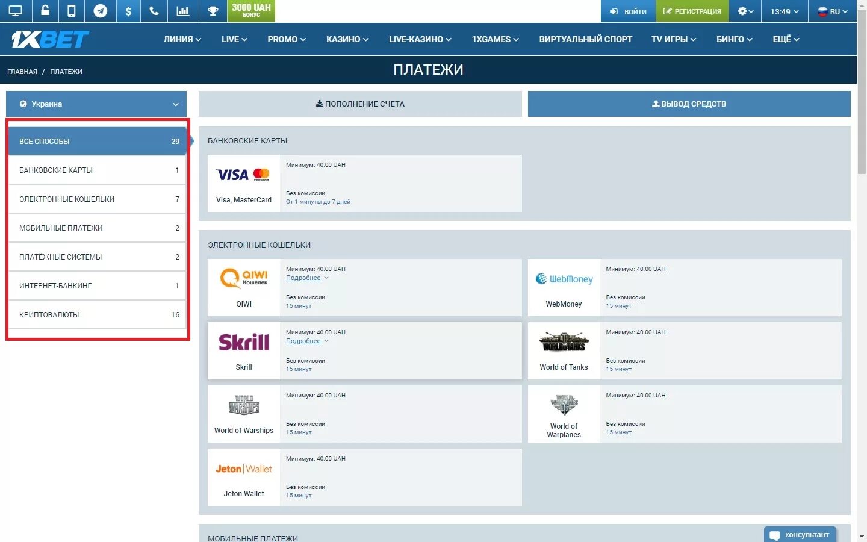Viewport: 867px width, 542px height.
Task: Click the Регистрация registration button
Action: tap(692, 11)
